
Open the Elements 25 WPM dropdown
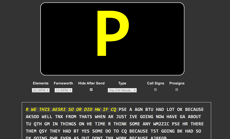pyautogui.click(x=41, y=90)
